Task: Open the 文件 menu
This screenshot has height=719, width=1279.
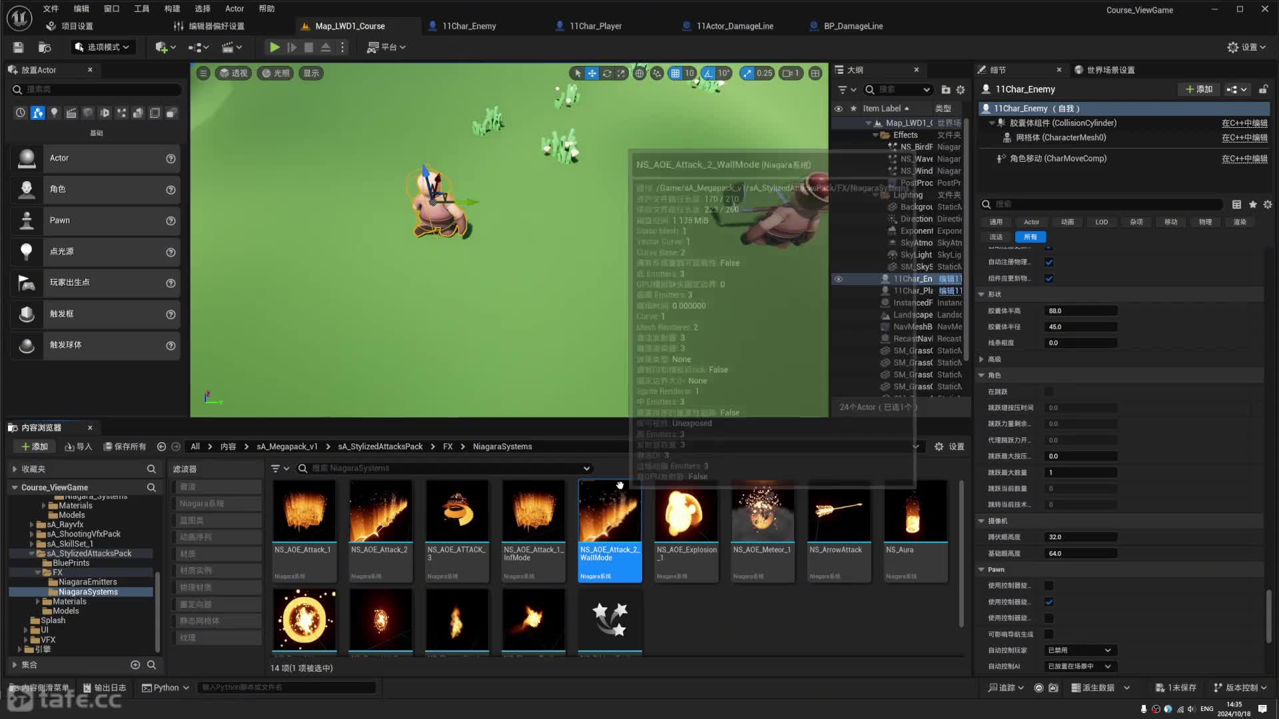Action: 51,9
